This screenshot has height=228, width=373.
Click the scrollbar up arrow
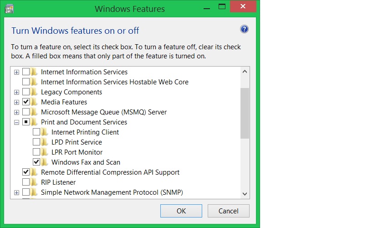245,72
